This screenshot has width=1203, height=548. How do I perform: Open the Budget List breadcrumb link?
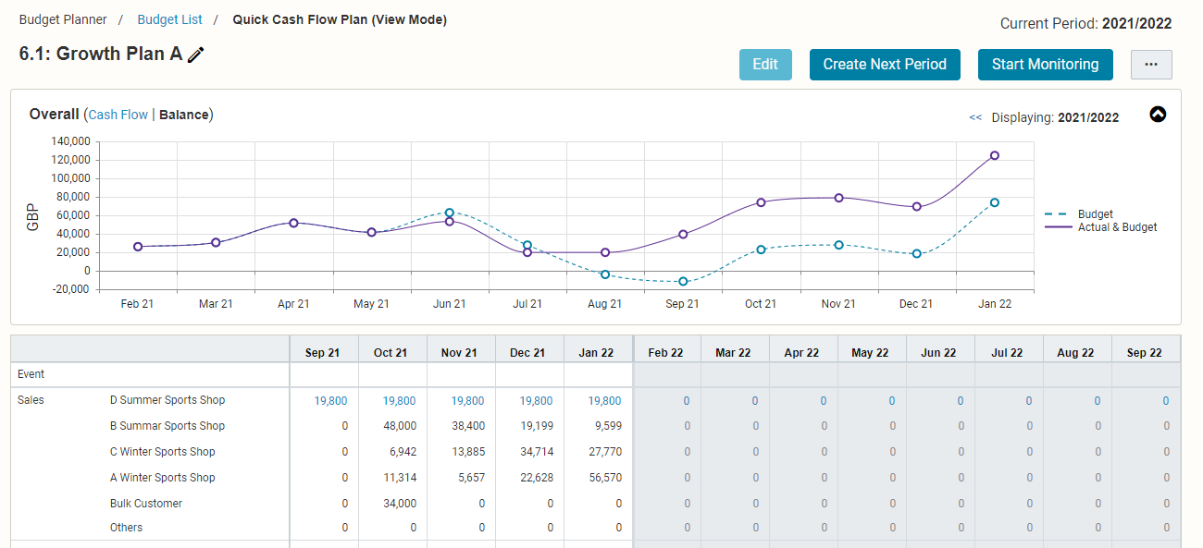pos(169,19)
